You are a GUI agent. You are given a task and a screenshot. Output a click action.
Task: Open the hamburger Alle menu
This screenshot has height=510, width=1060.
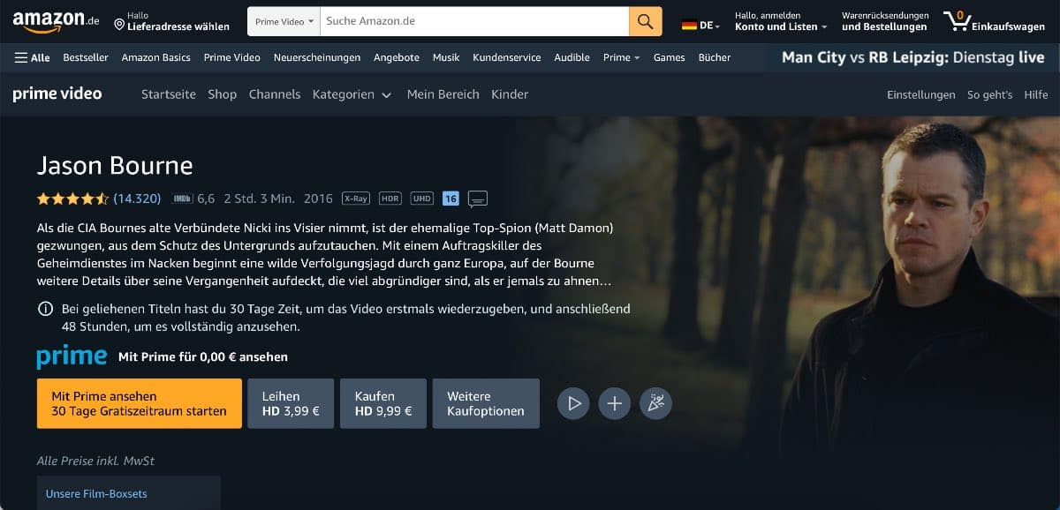(32, 57)
